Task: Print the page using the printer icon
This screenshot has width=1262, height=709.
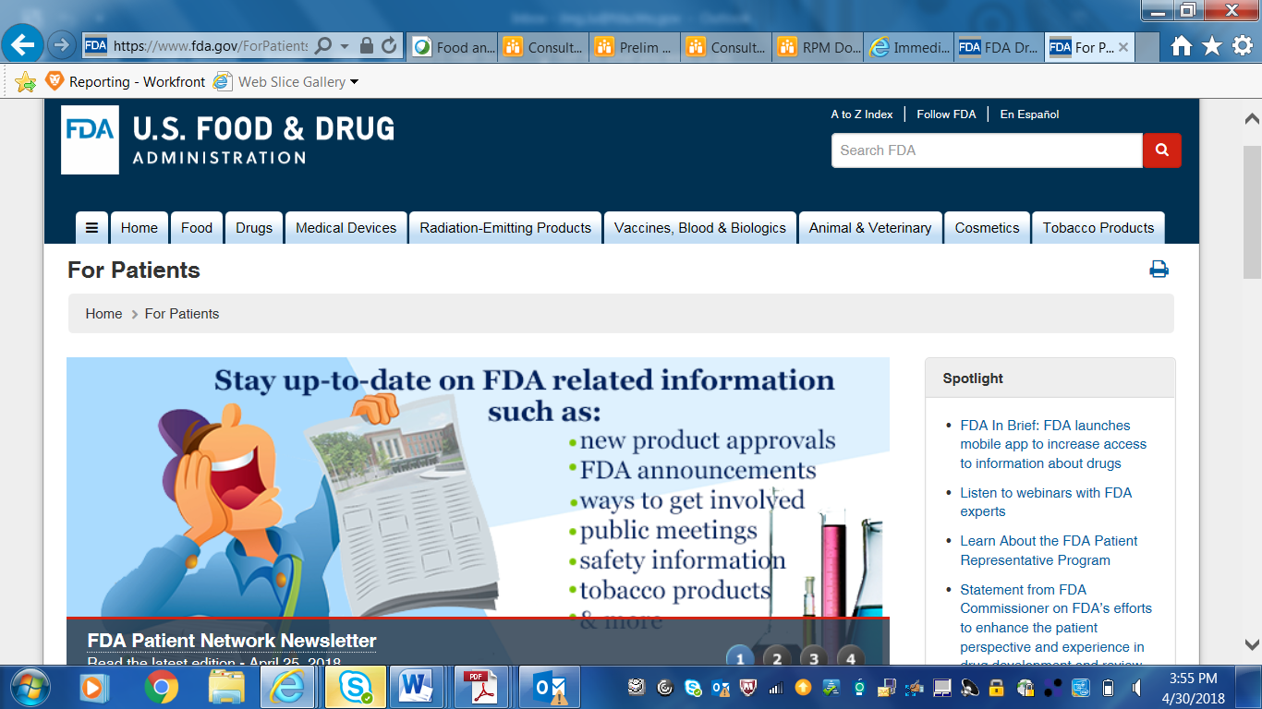Action: point(1159,270)
